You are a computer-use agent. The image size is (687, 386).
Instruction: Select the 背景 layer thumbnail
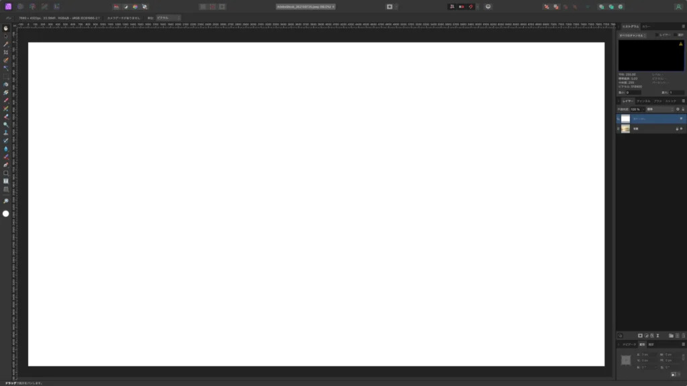click(625, 129)
